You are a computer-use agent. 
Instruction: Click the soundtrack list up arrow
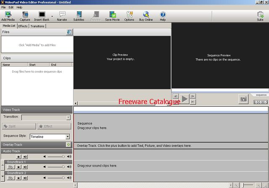pyautogui.click(x=3, y=165)
